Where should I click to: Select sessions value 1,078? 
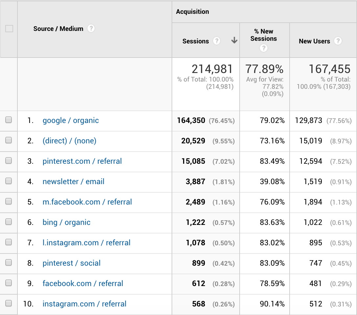[195, 243]
